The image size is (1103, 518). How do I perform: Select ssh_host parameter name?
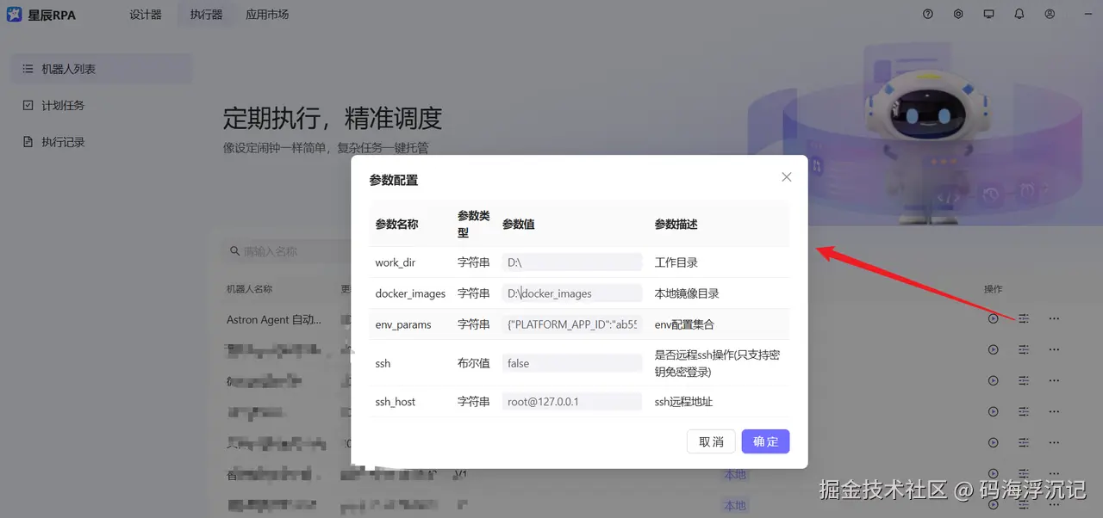pyautogui.click(x=396, y=402)
